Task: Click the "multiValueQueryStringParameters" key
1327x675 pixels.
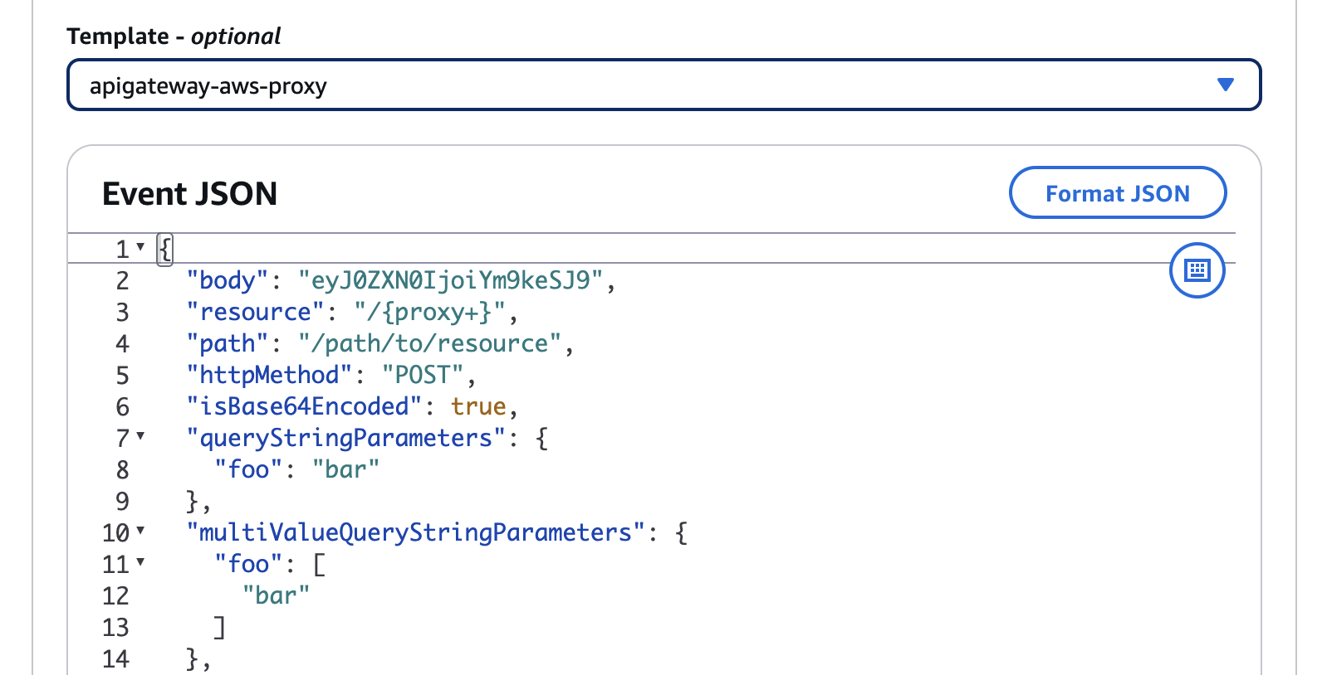Action: 415,532
